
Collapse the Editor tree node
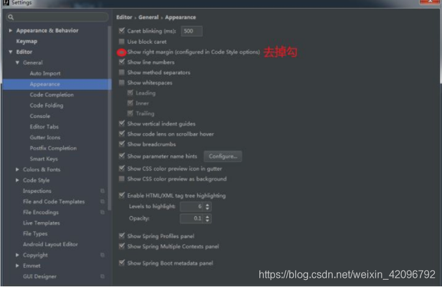coord(10,52)
